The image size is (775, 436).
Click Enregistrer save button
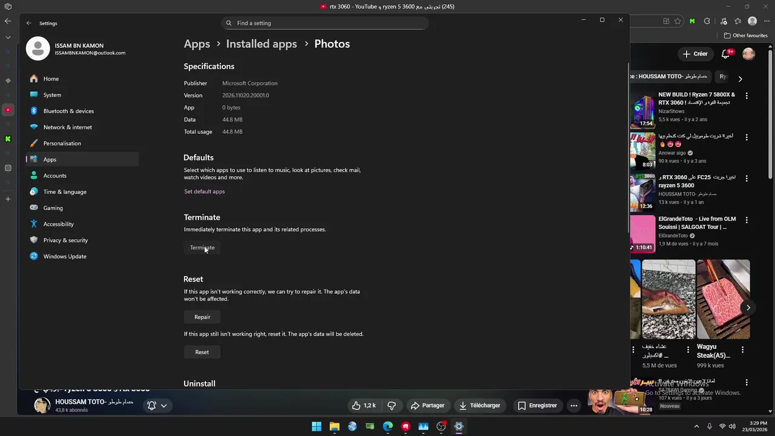coord(537,406)
